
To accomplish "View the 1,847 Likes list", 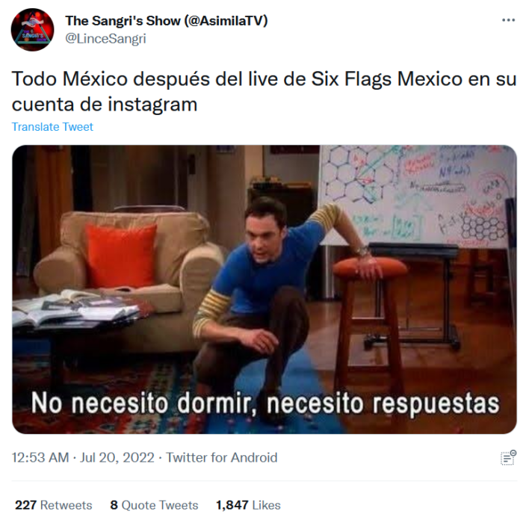I will pos(248,505).
